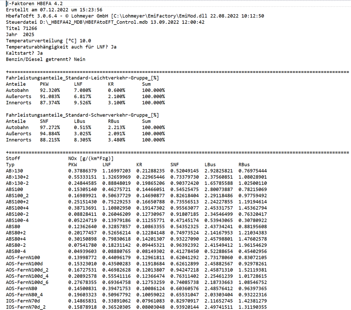Click the 'AOS-FernN100d_4' row label
This screenshot has width=351, height=310.
click(x=27, y=276)
